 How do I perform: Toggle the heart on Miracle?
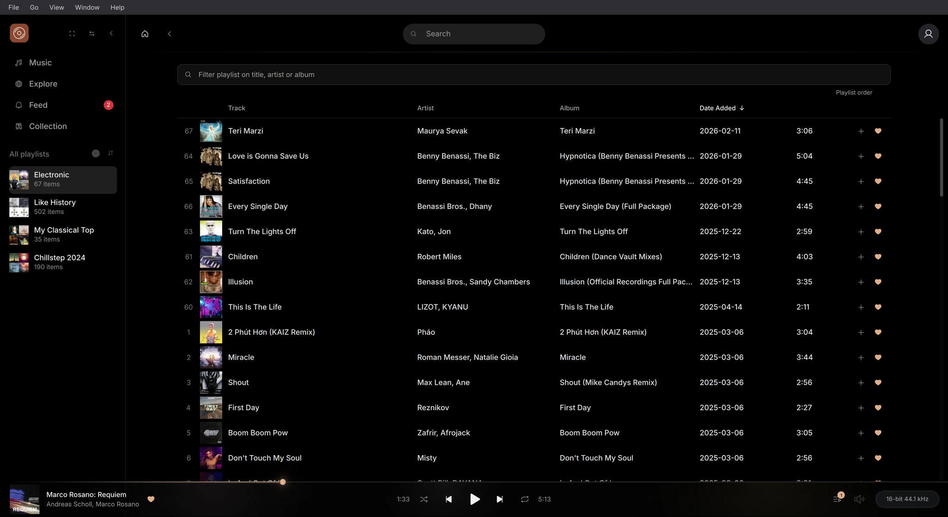[x=878, y=357]
